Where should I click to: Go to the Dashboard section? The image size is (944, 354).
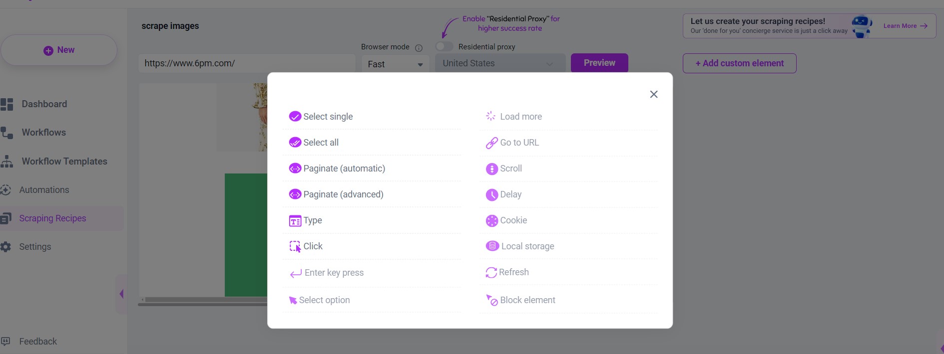pyautogui.click(x=44, y=104)
